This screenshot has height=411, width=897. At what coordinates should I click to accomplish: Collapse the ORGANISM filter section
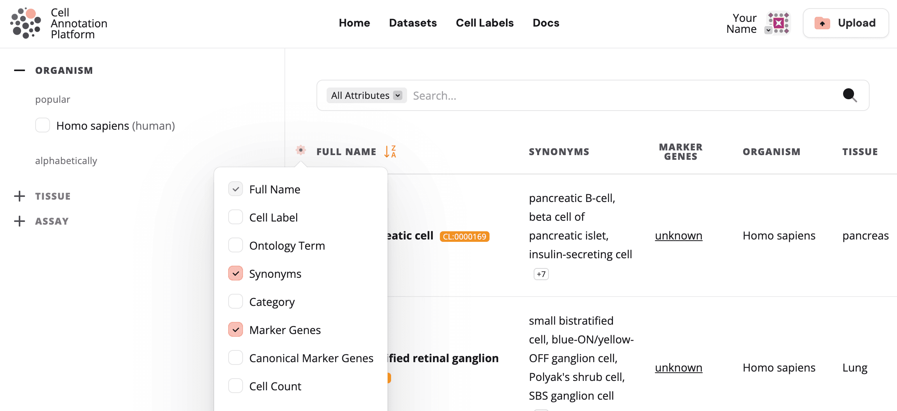(x=20, y=70)
